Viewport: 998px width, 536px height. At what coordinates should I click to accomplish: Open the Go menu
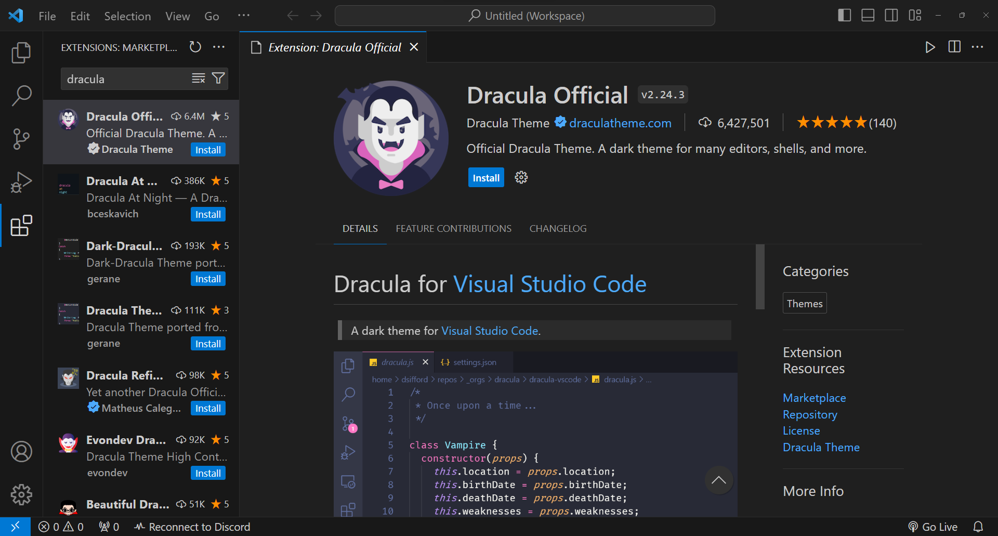(212, 16)
